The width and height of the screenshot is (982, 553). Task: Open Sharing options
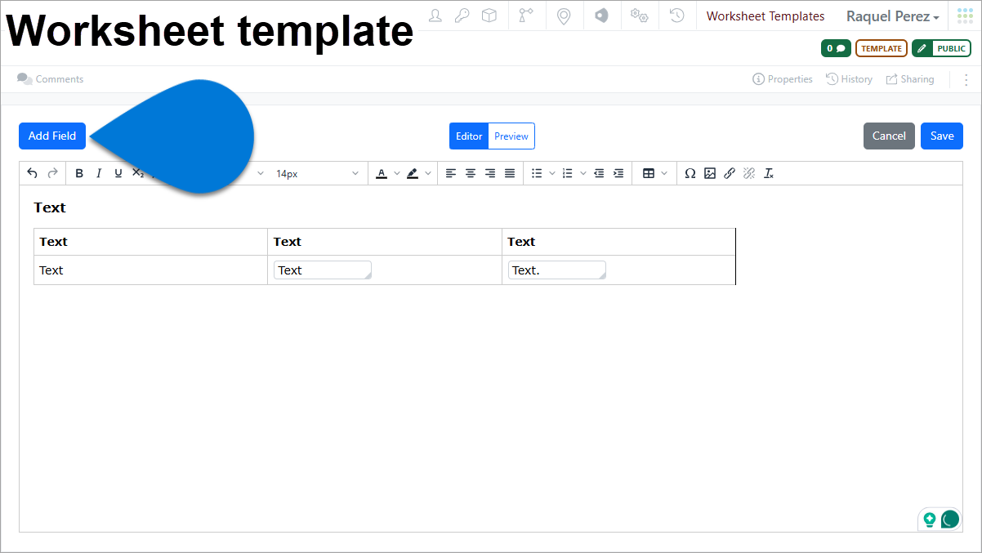(910, 79)
